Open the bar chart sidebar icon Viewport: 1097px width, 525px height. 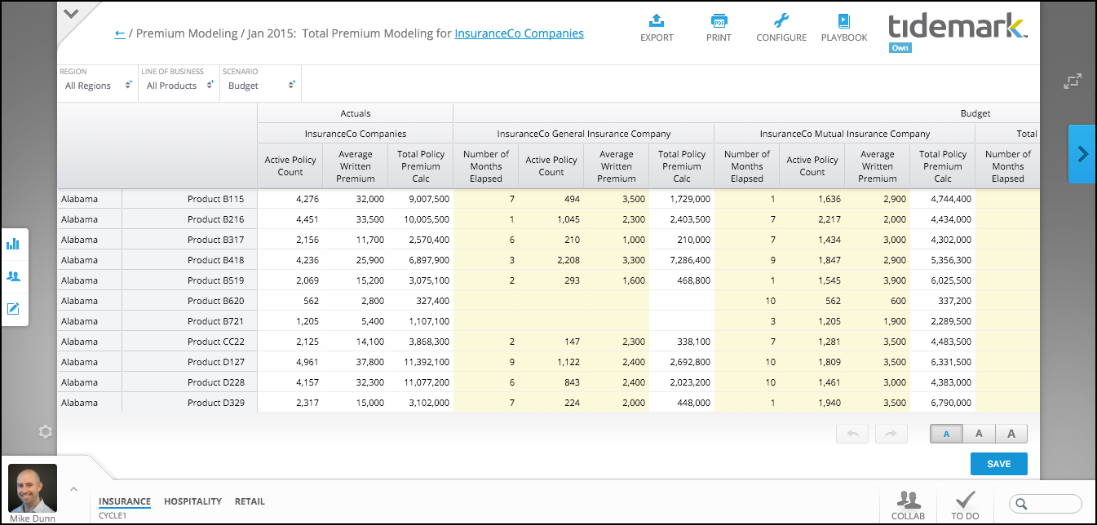click(x=13, y=244)
